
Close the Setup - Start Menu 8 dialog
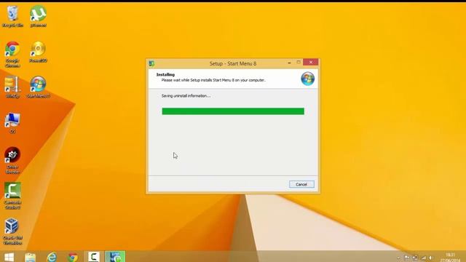point(311,62)
